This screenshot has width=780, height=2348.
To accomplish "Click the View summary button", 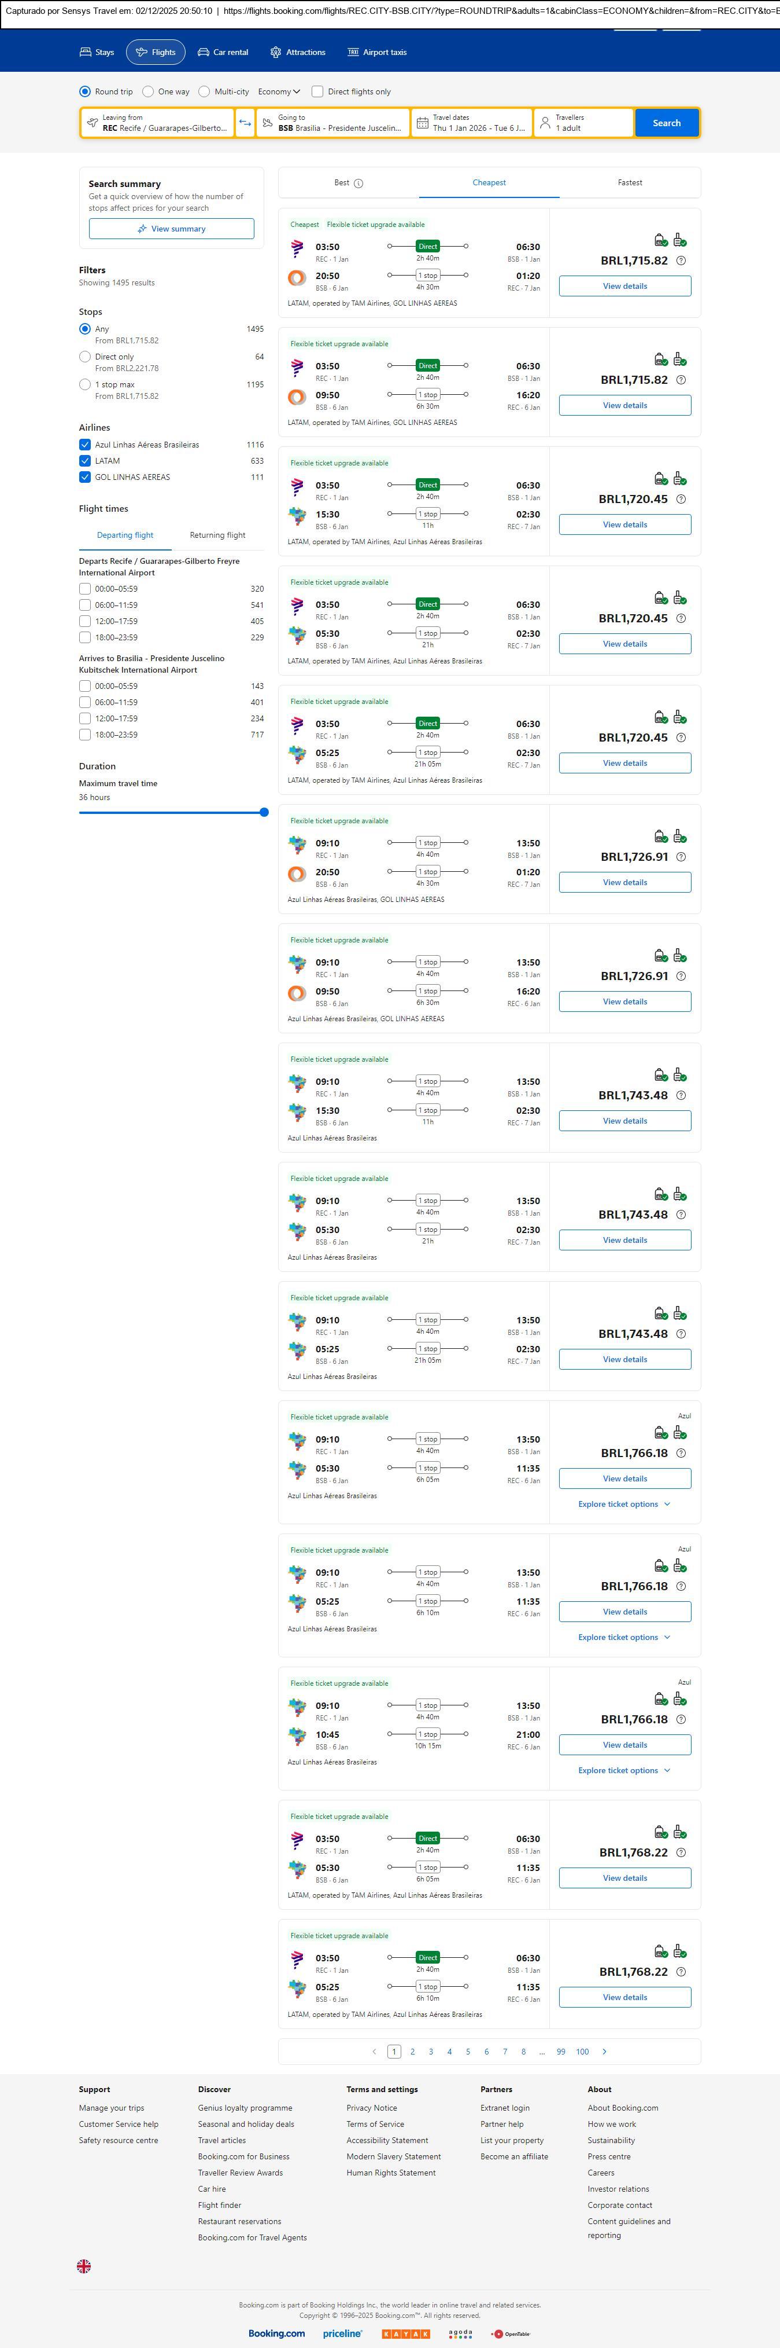I will (171, 229).
